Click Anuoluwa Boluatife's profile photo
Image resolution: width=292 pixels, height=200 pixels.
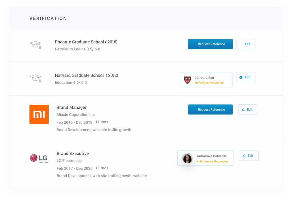click(x=187, y=158)
